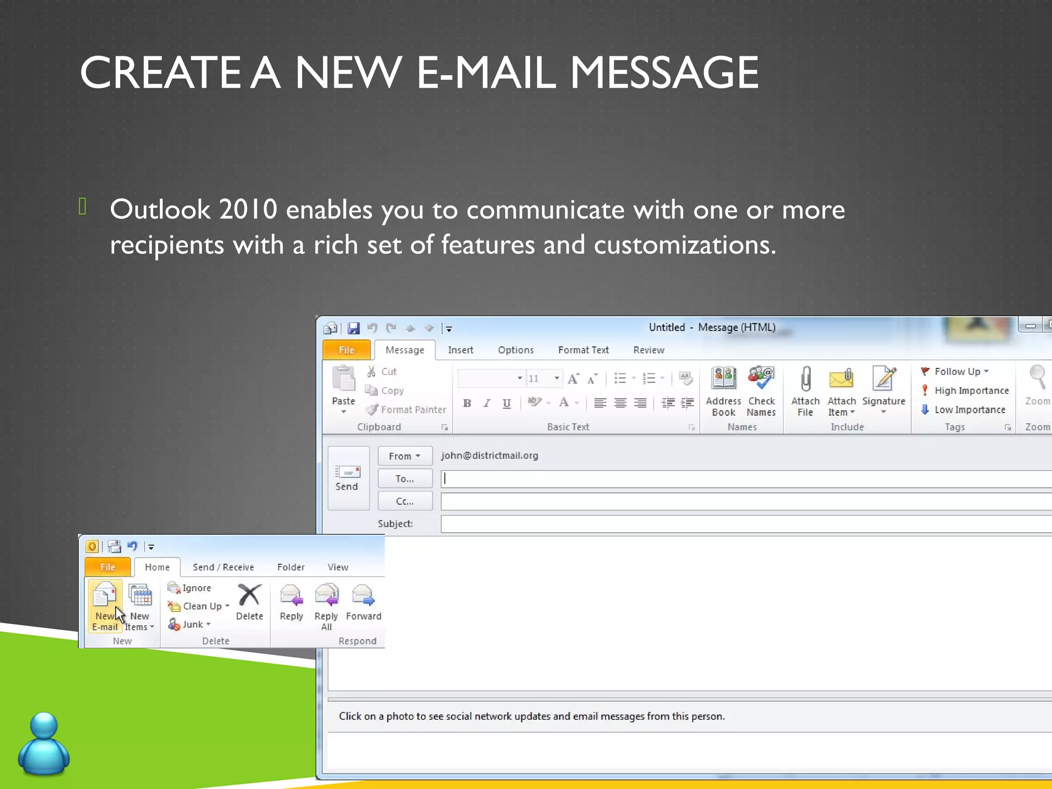Expand Tags group dialog launcher
Viewport: 1052px width, 789px height.
point(1008,427)
